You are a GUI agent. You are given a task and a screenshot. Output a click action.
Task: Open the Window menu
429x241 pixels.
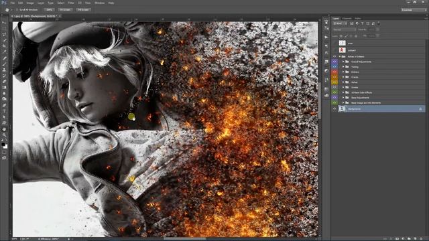[x=100, y=3]
